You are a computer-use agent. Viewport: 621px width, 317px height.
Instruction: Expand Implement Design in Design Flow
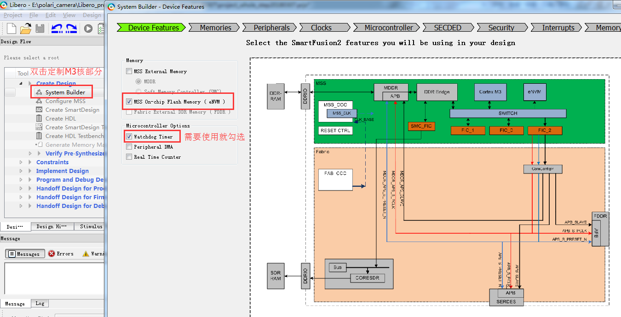coord(20,171)
